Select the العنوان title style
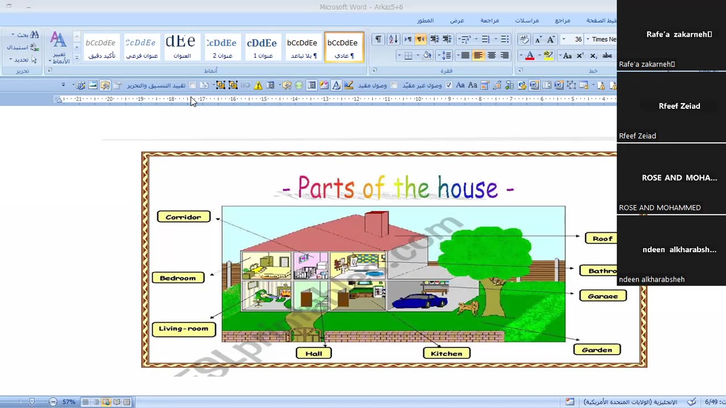The height and width of the screenshot is (408, 726). click(x=181, y=47)
